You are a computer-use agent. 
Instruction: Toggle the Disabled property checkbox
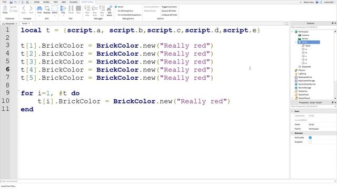tap(310, 142)
